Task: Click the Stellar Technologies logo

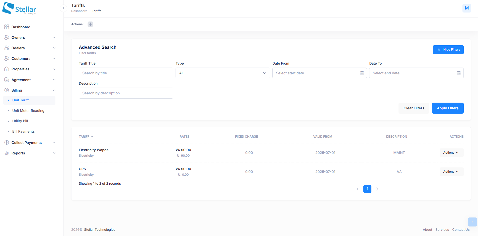Action: (20, 9)
